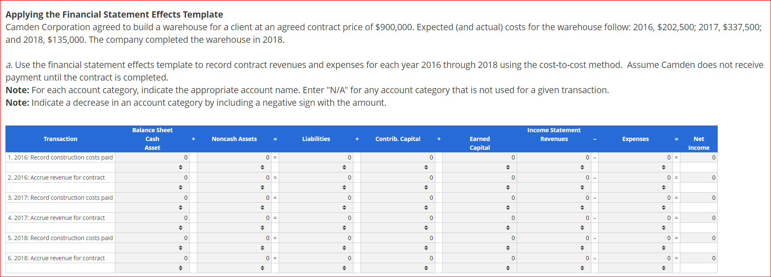Open Expenses account dropdown for transaction 3
771x277 pixels.
point(635,208)
